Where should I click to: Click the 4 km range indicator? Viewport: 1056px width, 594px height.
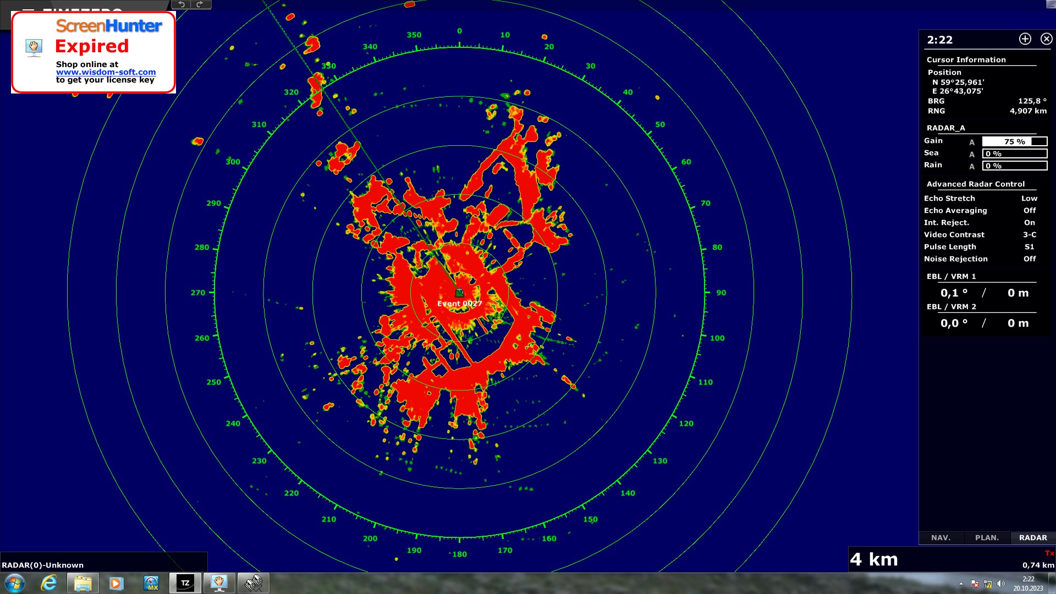[874, 560]
